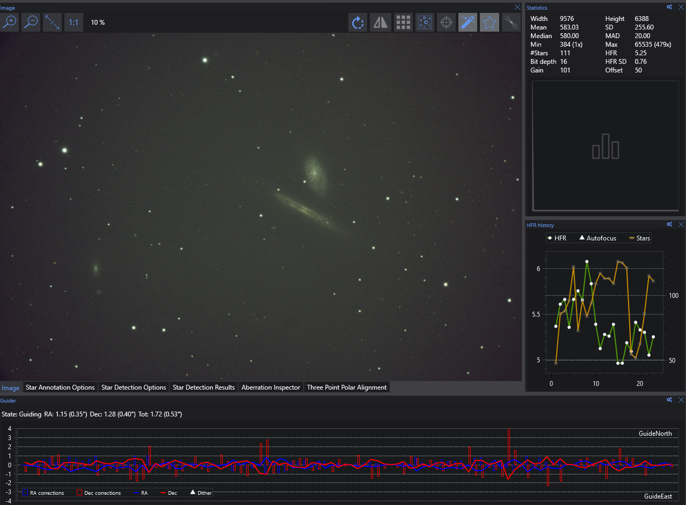Toggle the crosshair overlay
Viewport: 686px width, 505px height.
[x=446, y=23]
